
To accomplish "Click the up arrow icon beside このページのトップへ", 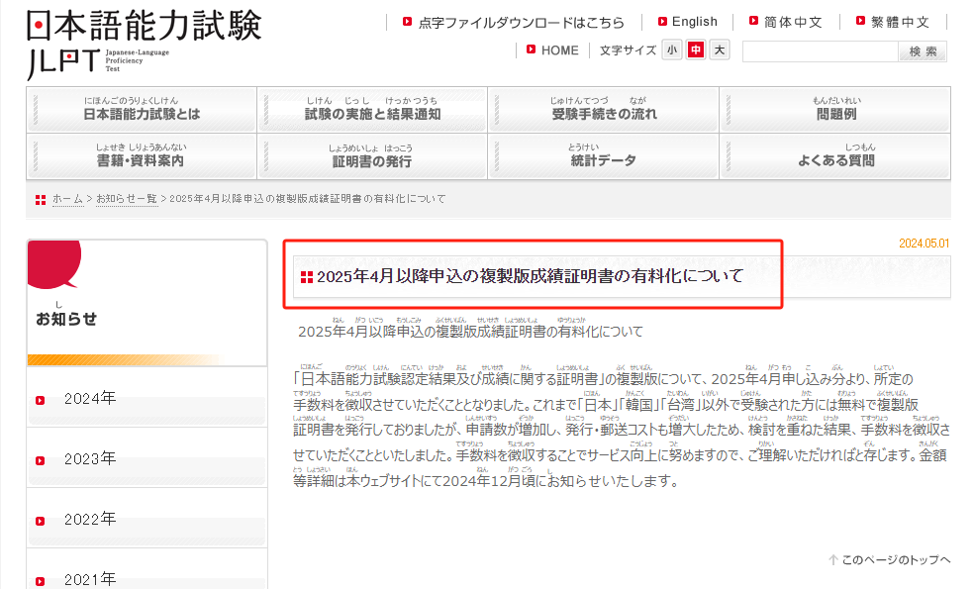I will [x=833, y=560].
